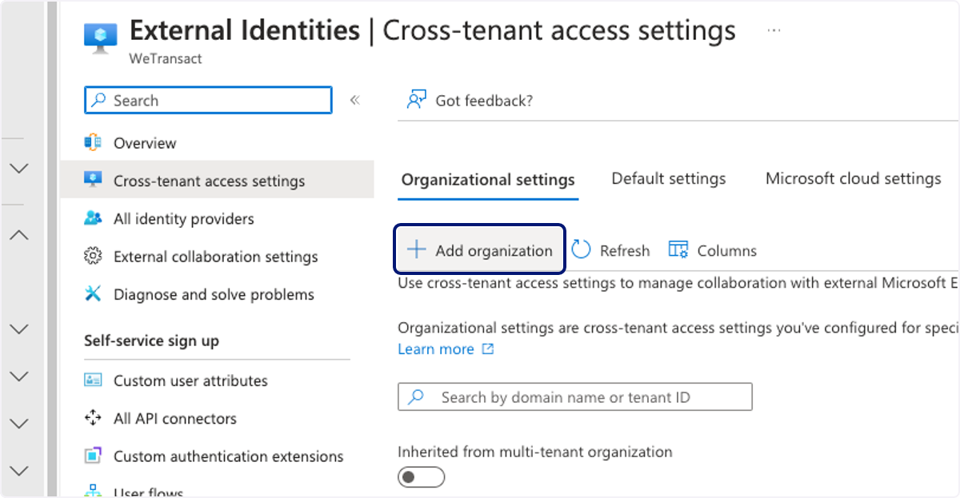Expand the third down chevron in left rail
Screen dimensions: 960x498
tap(19, 376)
